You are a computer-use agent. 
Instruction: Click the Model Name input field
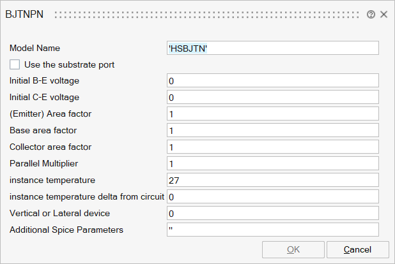coord(272,48)
